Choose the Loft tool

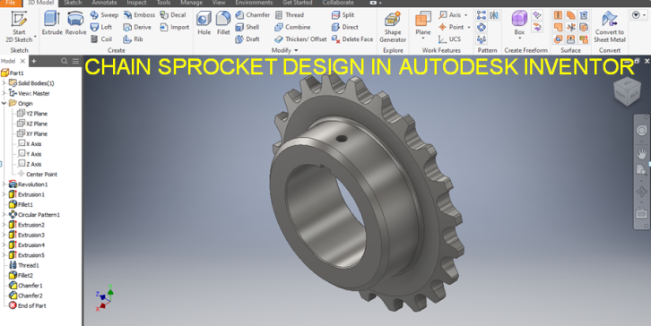pos(101,27)
